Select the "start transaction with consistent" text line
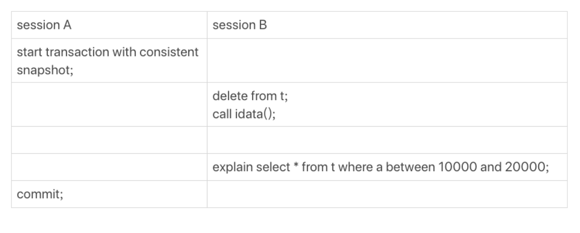Screen dimensions: 580x233 click(108, 52)
